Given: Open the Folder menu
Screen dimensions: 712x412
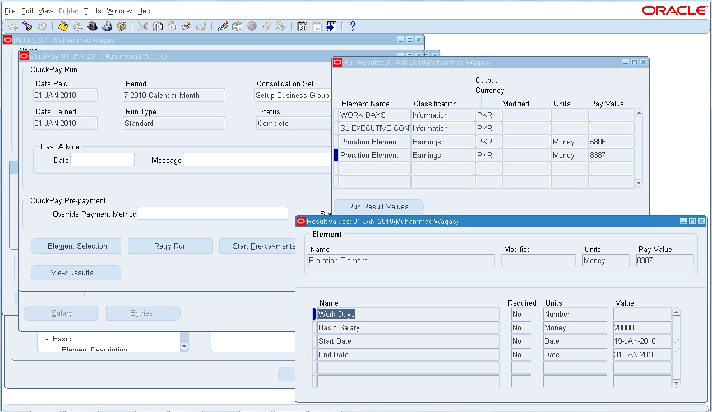Looking at the screenshot, I should [68, 11].
